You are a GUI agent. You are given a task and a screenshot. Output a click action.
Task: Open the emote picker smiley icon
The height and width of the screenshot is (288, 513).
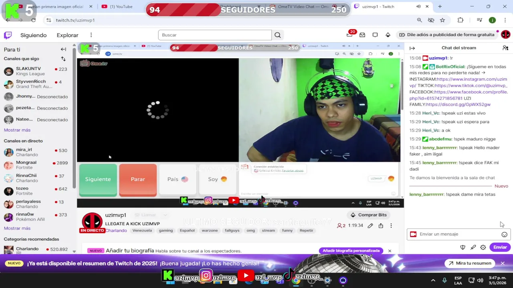click(504, 234)
